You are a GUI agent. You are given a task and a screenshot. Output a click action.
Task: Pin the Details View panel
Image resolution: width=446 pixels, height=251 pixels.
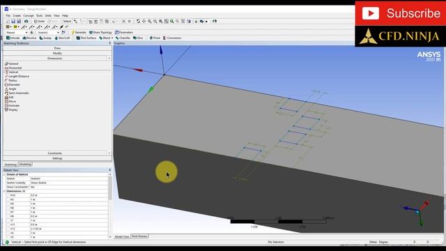click(x=110, y=170)
